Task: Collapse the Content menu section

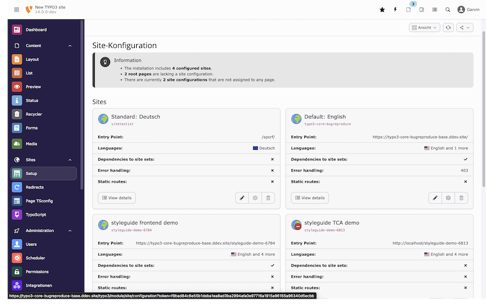Action: pos(70,45)
